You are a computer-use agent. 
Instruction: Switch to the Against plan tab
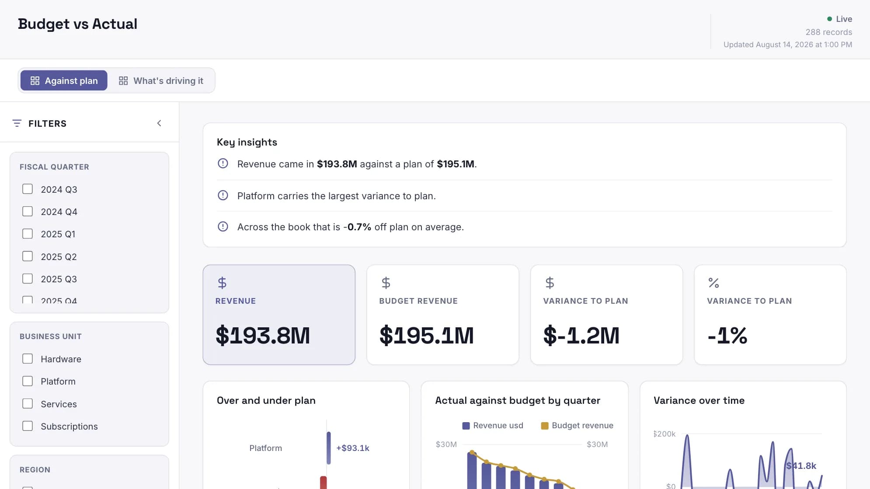(64, 80)
